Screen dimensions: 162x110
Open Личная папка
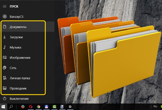[20, 78]
